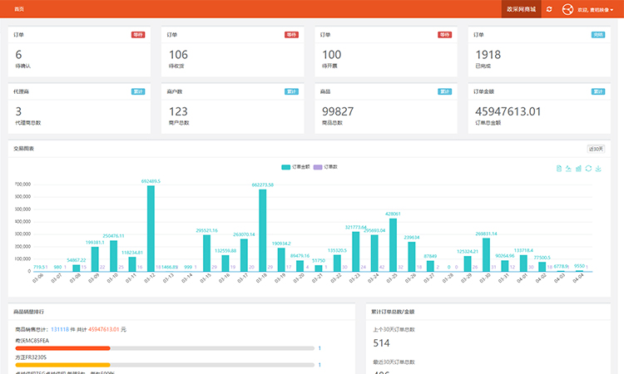This screenshot has height=374, width=624.
Task: Open 政采网商城 in top navigation
Action: [x=521, y=9]
